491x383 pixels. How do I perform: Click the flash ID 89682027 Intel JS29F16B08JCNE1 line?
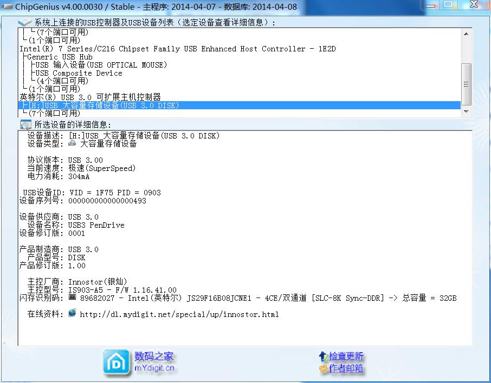(x=238, y=298)
